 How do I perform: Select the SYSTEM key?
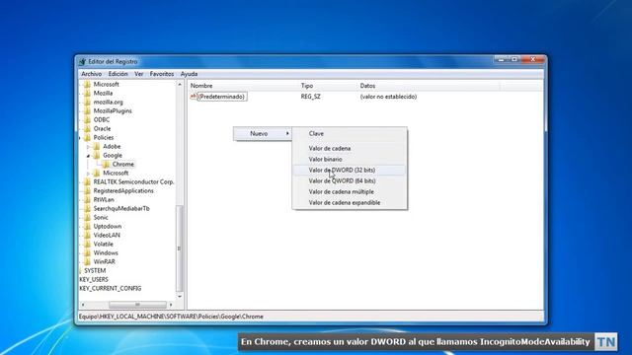coord(95,270)
